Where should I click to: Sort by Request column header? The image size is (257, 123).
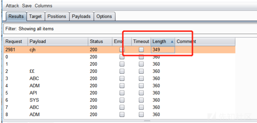coord(16,42)
